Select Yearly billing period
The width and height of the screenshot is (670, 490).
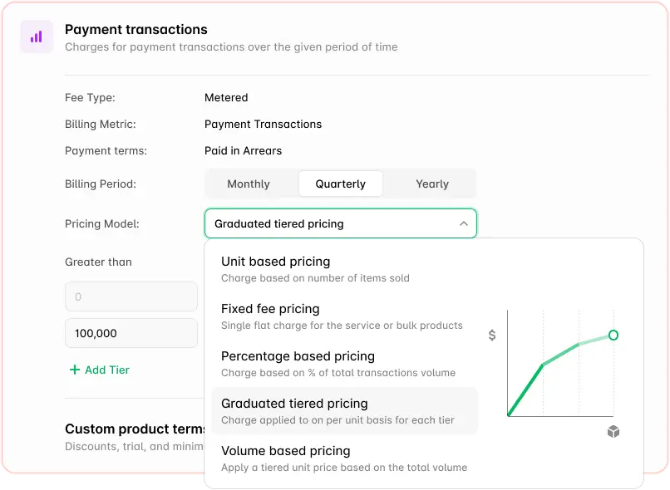pos(431,184)
